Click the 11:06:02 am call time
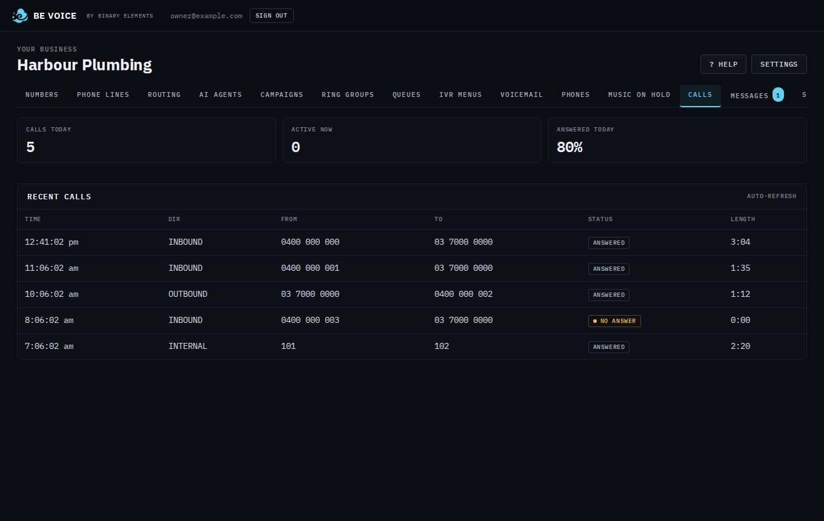824x521 pixels. (x=51, y=268)
